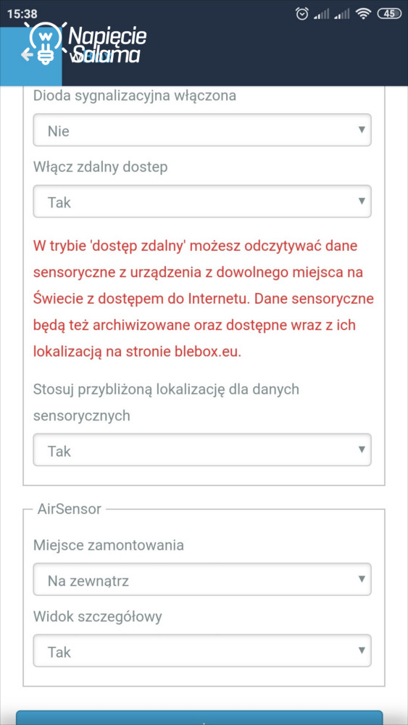Tap the first SIM signal strength icon

pos(321,14)
